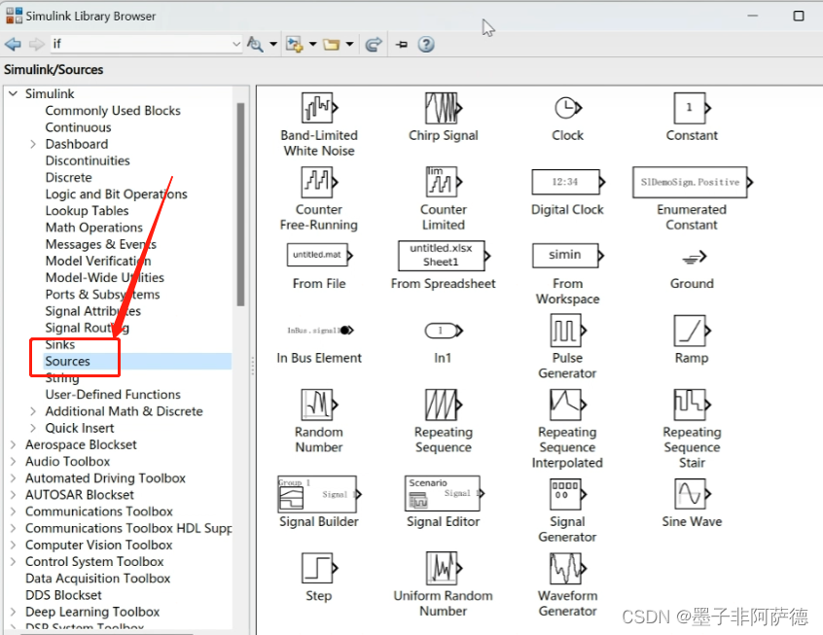Select the Pulse Generator block icon
Image resolution: width=823 pixels, height=635 pixels.
(568, 331)
